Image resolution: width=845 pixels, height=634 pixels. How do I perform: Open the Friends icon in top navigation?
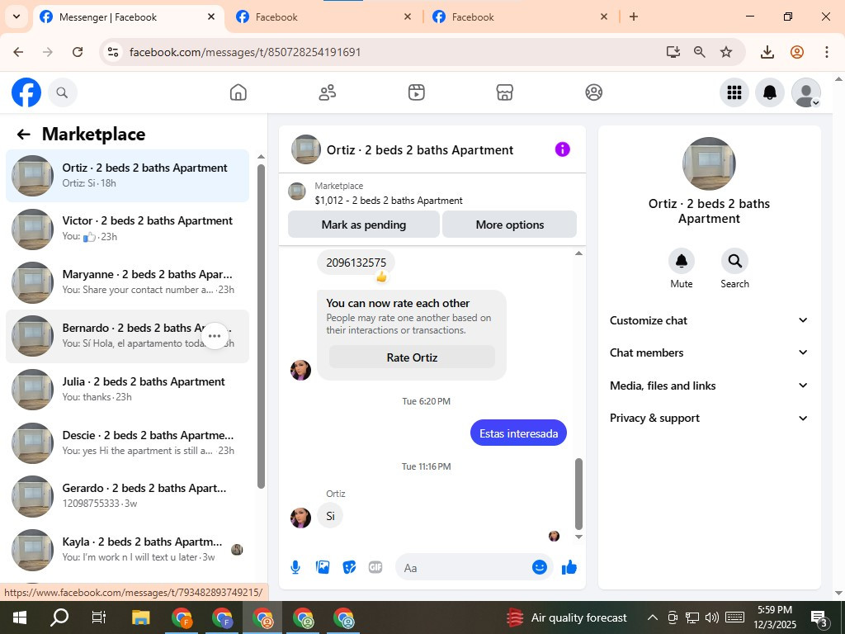[x=327, y=92]
